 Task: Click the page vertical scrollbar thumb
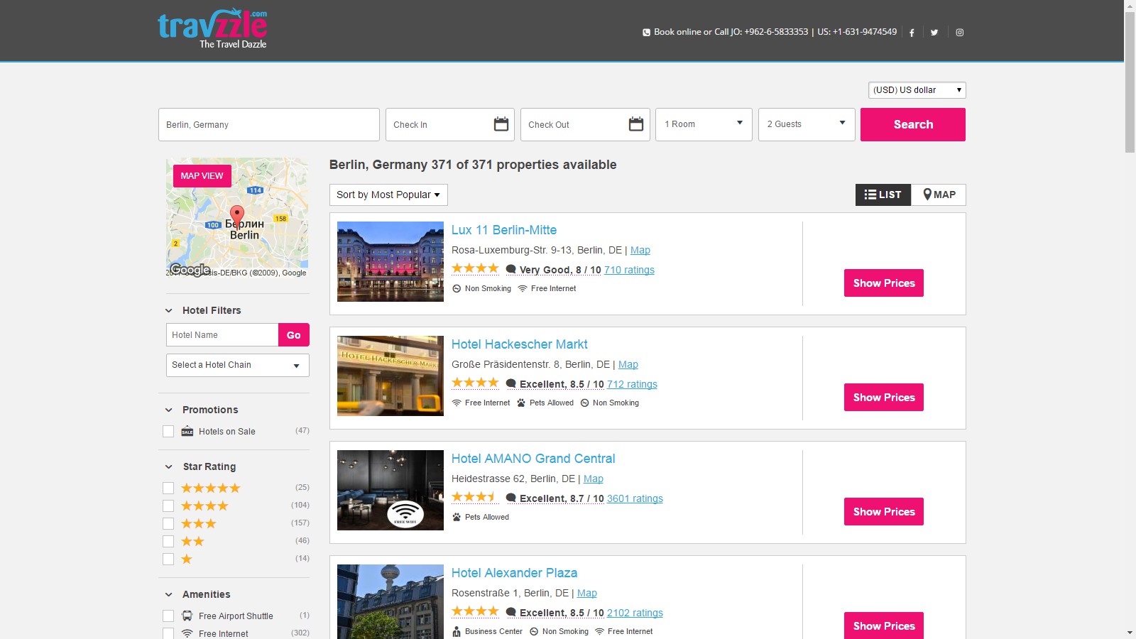1130,82
